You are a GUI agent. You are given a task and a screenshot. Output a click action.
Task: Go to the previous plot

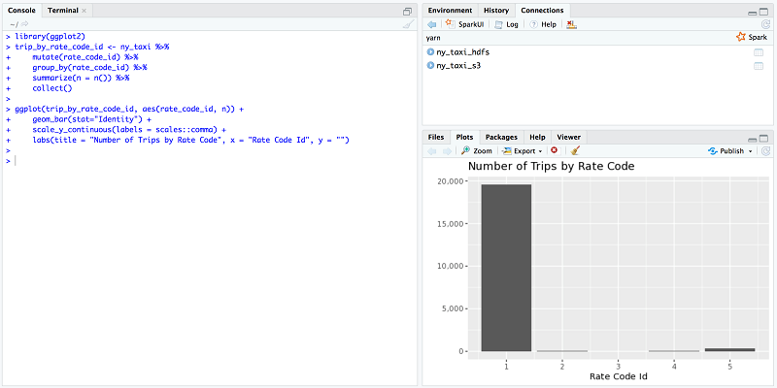pyautogui.click(x=431, y=151)
